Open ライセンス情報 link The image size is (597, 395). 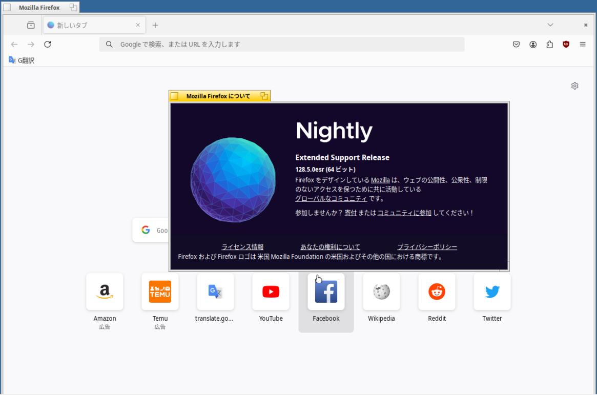pyautogui.click(x=242, y=246)
